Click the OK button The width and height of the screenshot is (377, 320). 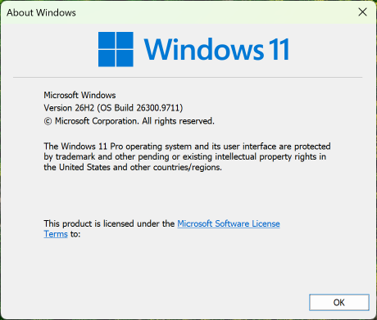click(339, 302)
